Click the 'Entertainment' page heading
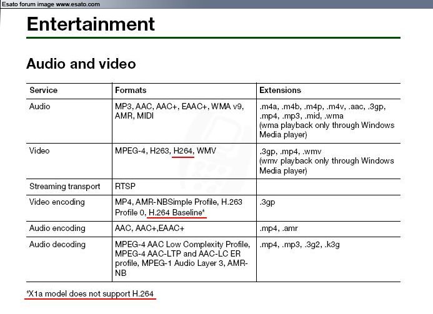The height and width of the screenshot is (314, 433). click(x=91, y=24)
